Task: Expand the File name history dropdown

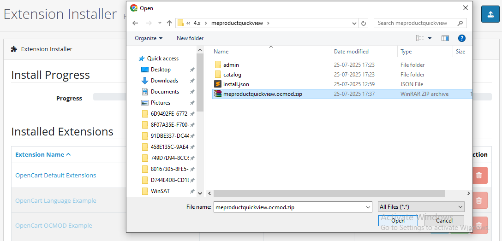Action: [x=368, y=207]
